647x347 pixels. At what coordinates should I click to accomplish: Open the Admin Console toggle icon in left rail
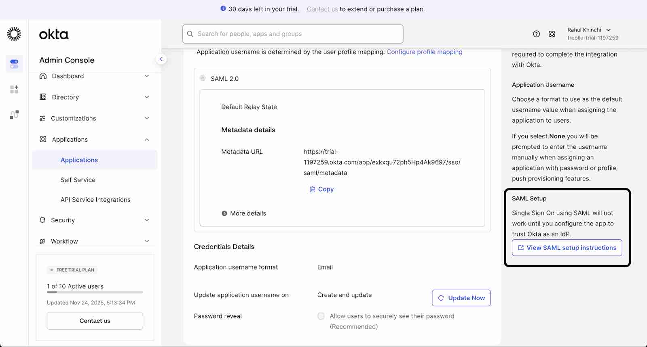14,64
